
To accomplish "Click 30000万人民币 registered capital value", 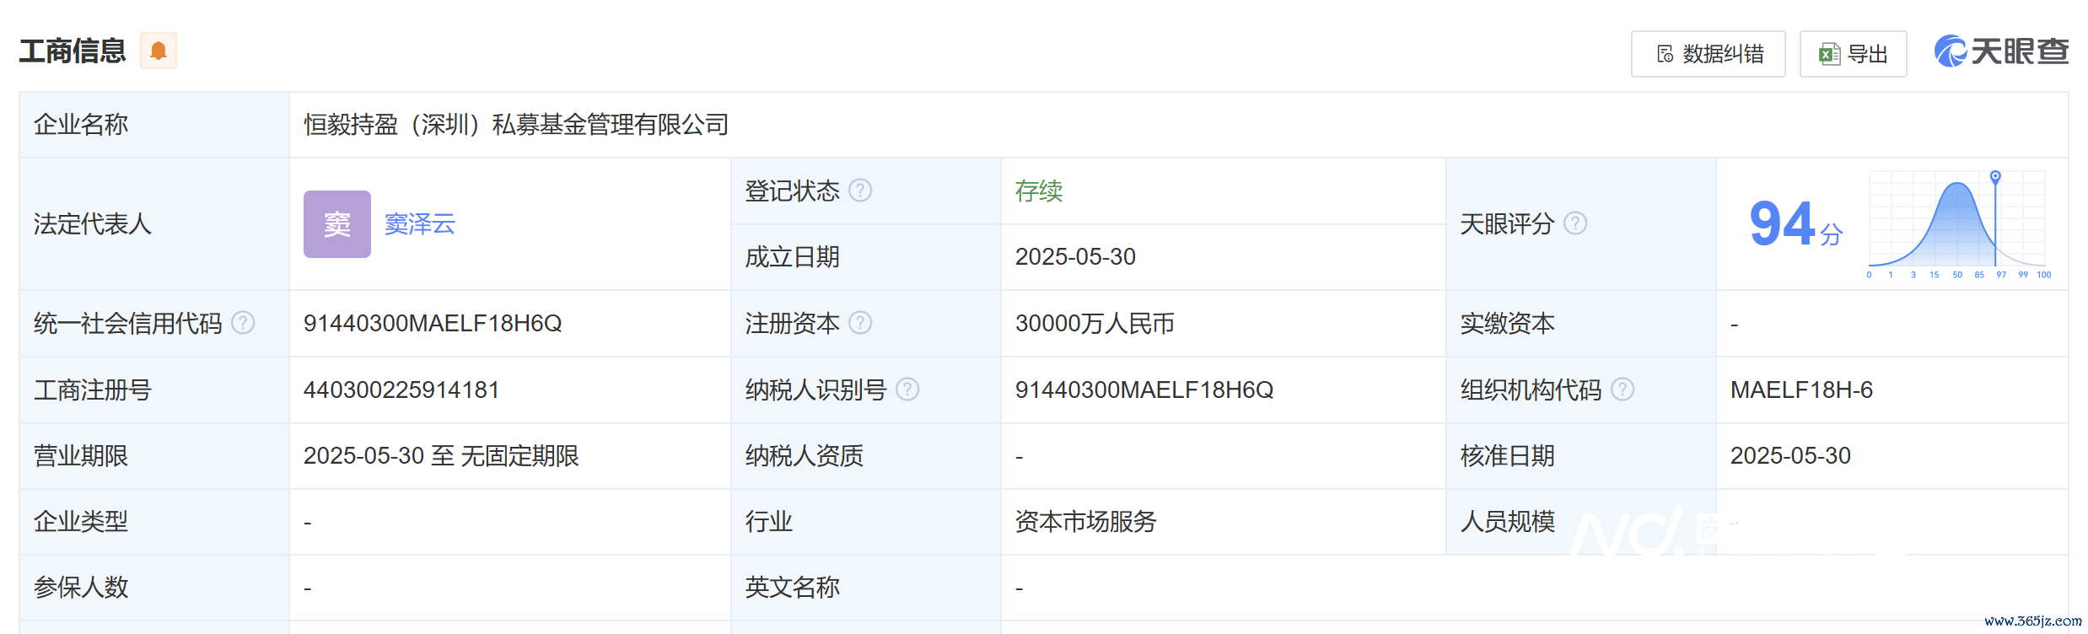I will tap(1095, 324).
